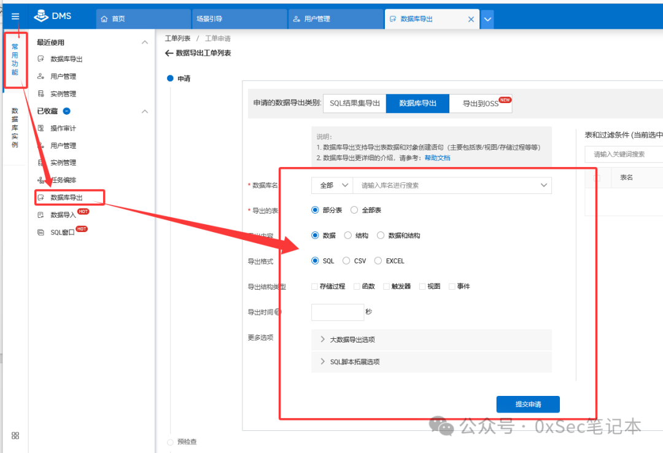Switch to 用户管理 tab

(x=336, y=19)
